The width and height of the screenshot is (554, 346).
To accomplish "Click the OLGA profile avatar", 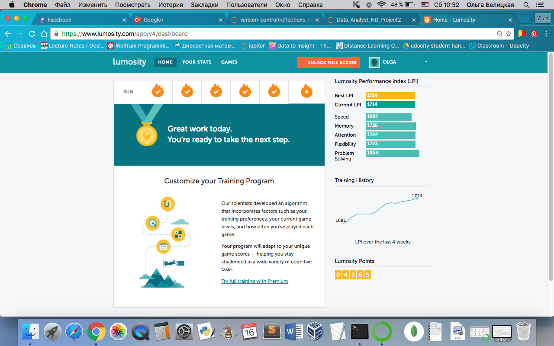I will tap(374, 62).
